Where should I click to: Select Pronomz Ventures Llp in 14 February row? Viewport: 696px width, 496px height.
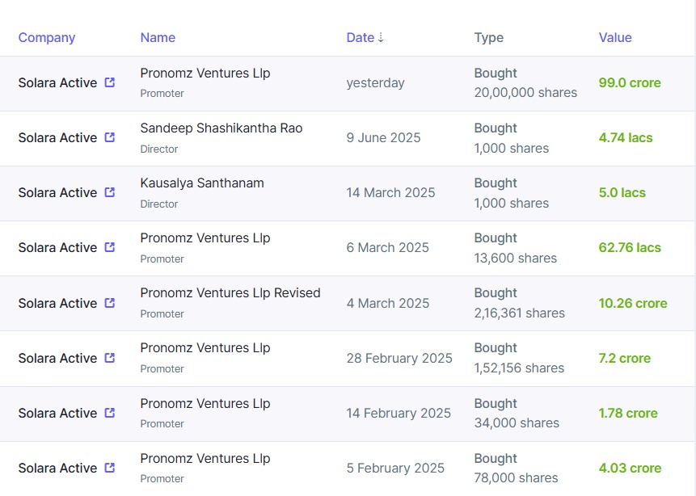(x=205, y=404)
